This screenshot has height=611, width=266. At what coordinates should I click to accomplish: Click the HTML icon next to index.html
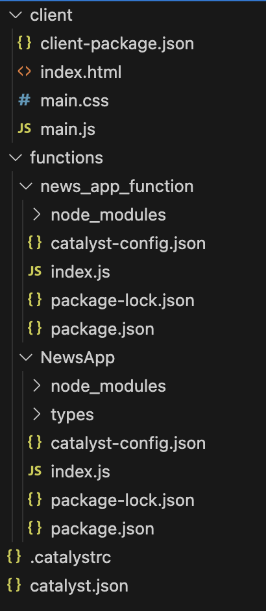coord(24,72)
